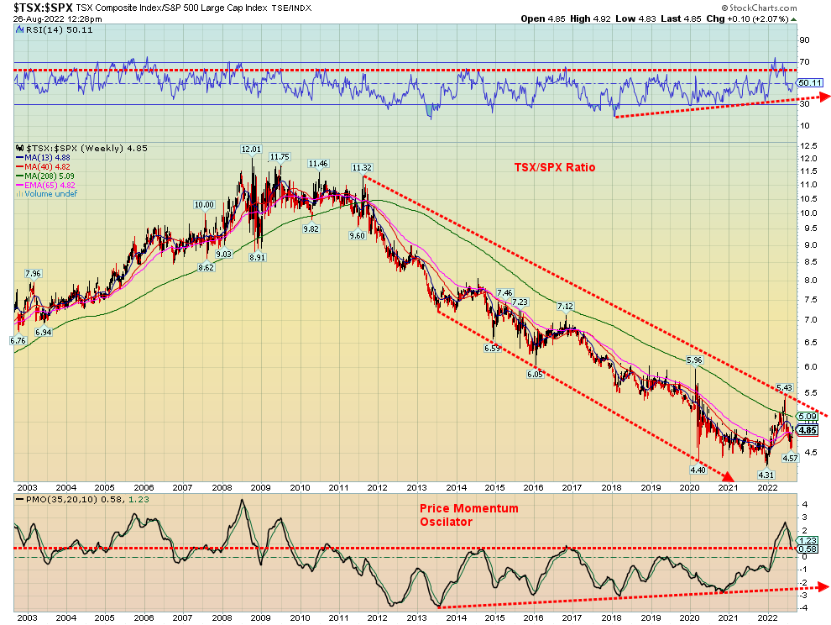Viewport: 831px width, 625px height.
Task: Click the 4.85 last price tag on axis
Action: click(x=808, y=430)
